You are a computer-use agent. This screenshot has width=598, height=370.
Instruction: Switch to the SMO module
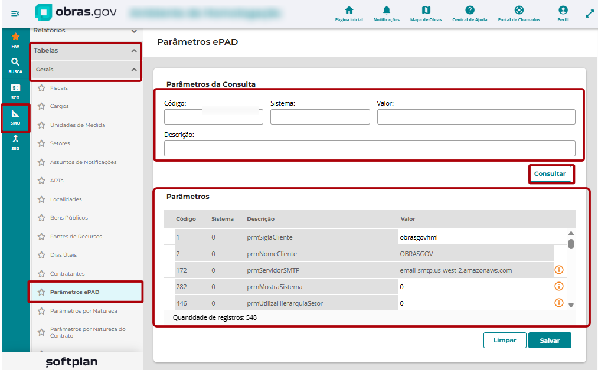point(15,117)
